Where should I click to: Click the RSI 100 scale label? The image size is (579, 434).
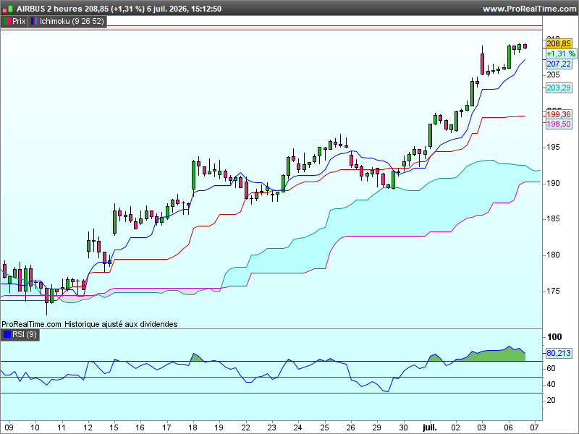[x=554, y=337]
